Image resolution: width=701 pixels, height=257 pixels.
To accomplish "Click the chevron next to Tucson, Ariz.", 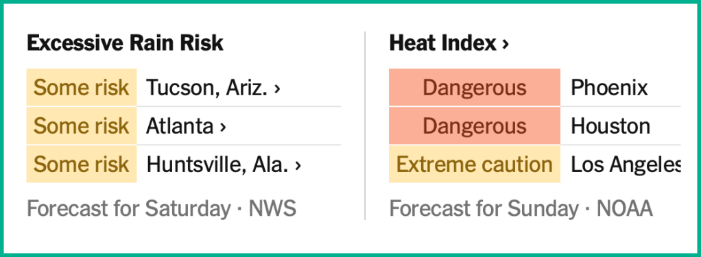I will (277, 88).
